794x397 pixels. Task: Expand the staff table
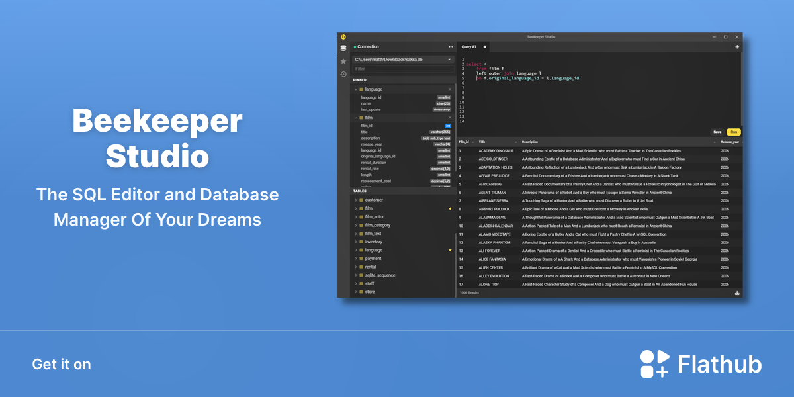point(355,283)
